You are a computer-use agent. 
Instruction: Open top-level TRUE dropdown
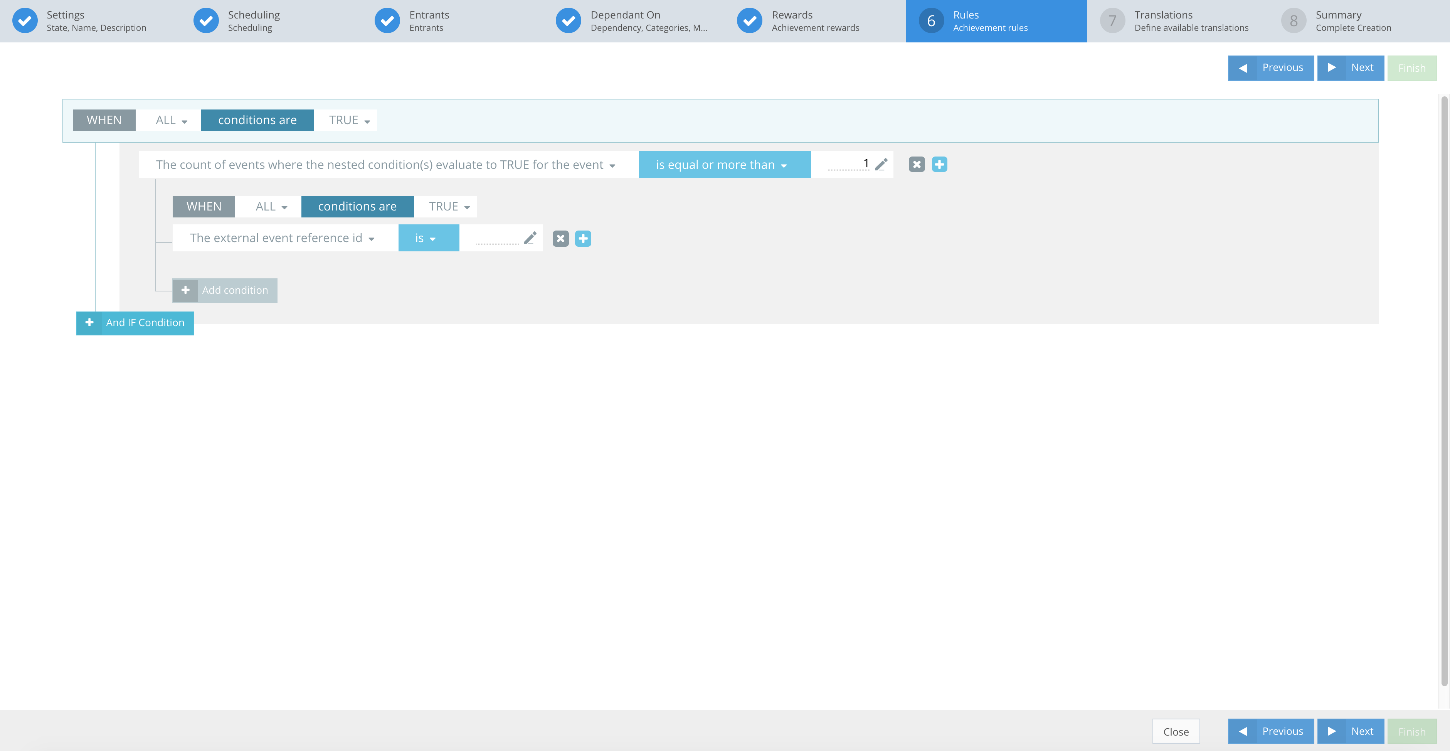[349, 120]
